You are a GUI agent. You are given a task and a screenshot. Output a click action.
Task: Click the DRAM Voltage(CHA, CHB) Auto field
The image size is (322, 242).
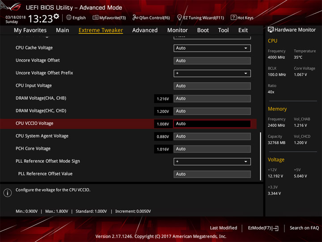pyautogui.click(x=212, y=99)
